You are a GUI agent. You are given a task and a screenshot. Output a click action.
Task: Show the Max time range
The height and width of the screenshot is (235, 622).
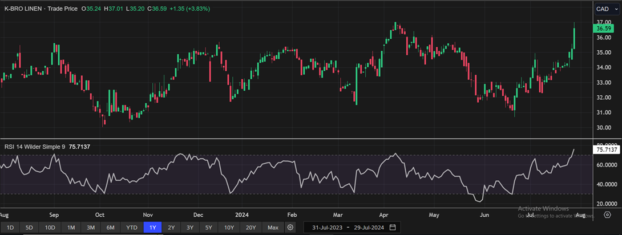tap(273, 228)
